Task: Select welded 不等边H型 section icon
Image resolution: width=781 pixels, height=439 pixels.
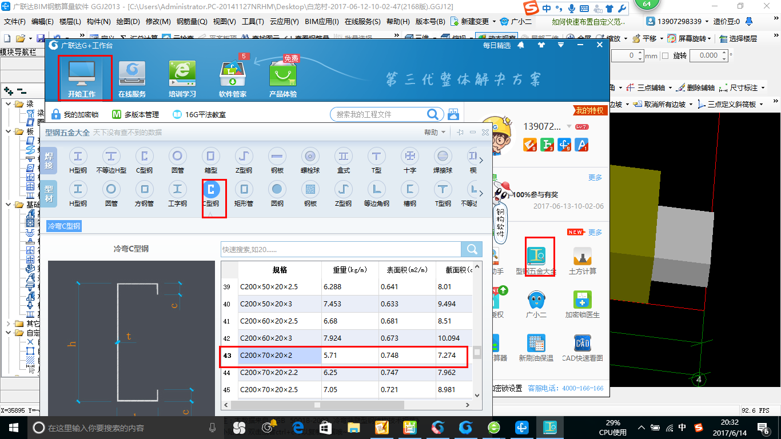Action: pos(111,155)
